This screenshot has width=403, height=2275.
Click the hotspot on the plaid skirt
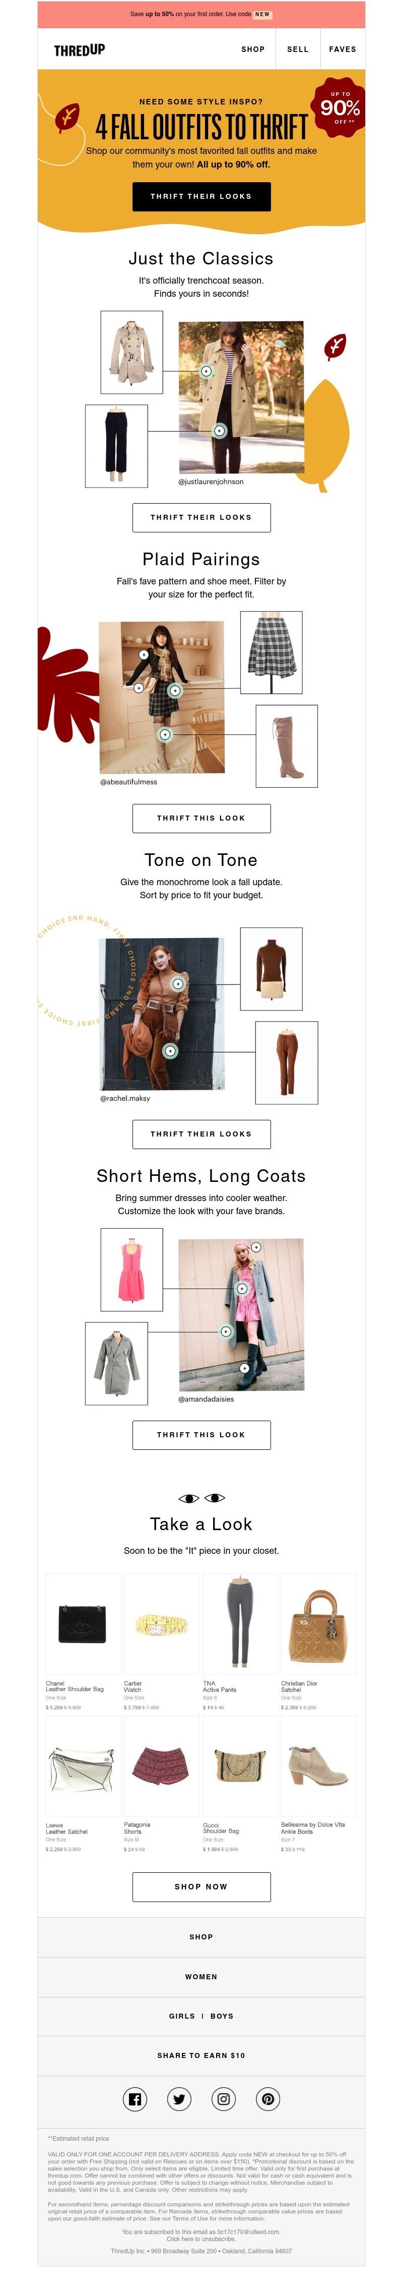[175, 690]
